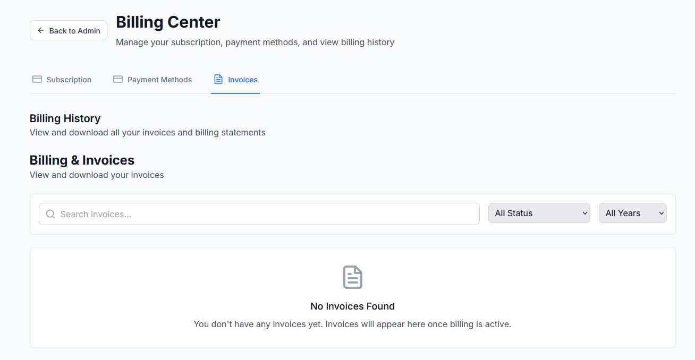Focus the Search invoices field
The image size is (695, 360).
point(259,214)
